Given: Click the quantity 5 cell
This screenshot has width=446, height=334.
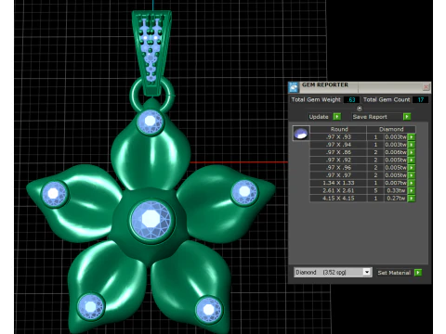Looking at the screenshot, I should pyautogui.click(x=375, y=190).
